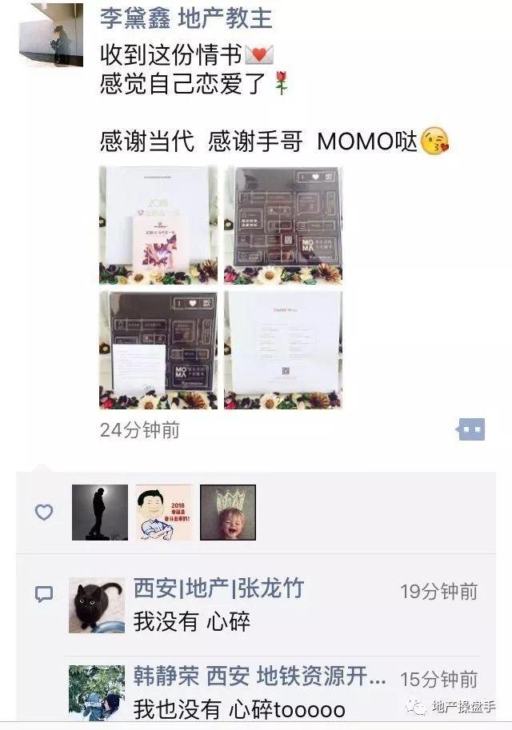Open the crowned baby liker's avatar

(228, 512)
